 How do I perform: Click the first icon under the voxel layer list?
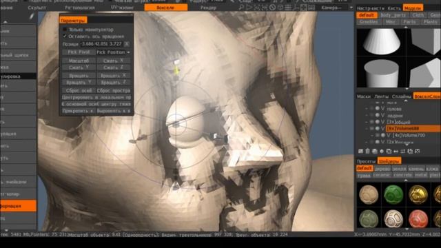pyautogui.click(x=360, y=152)
